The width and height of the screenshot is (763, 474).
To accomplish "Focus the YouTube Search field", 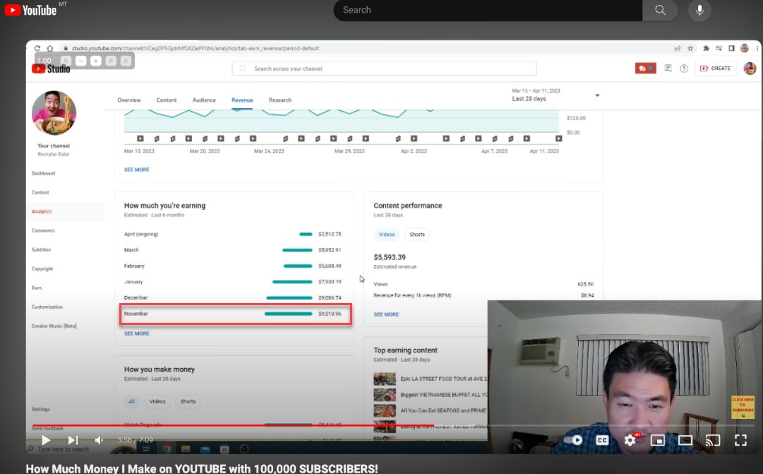I will click(x=488, y=10).
